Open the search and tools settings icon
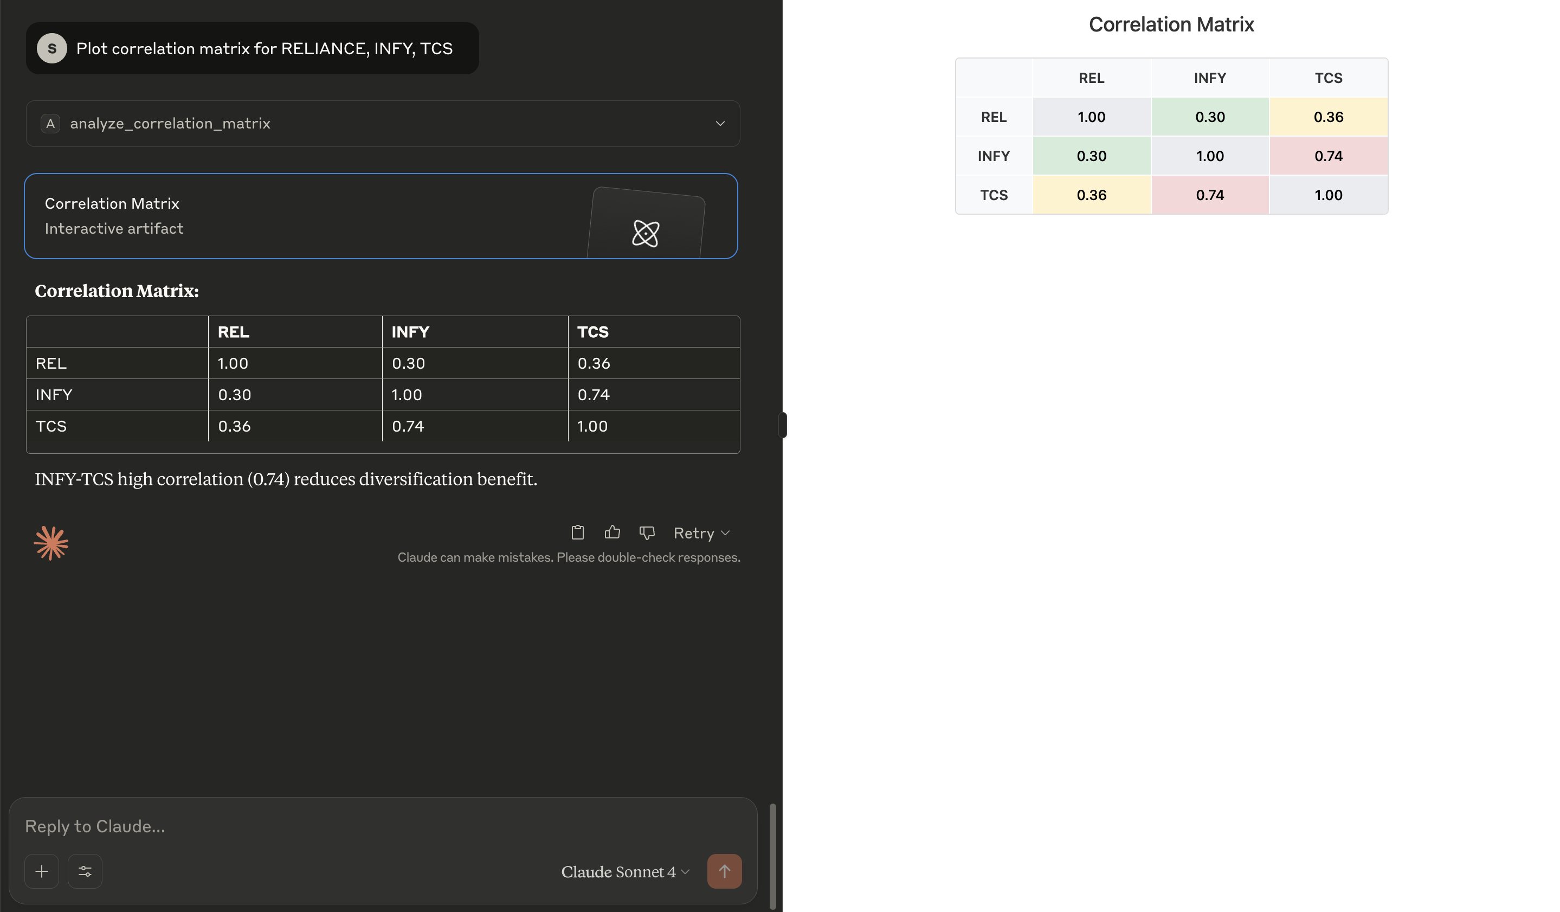This screenshot has width=1560, height=912. pyautogui.click(x=85, y=871)
